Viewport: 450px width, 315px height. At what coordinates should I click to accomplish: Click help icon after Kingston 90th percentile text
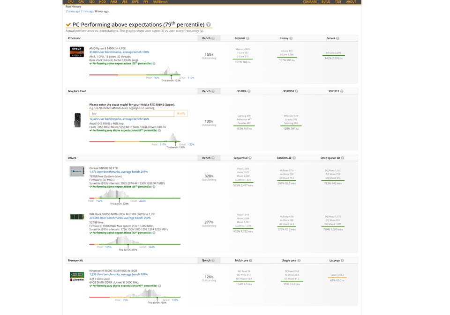pyautogui.click(x=159, y=286)
